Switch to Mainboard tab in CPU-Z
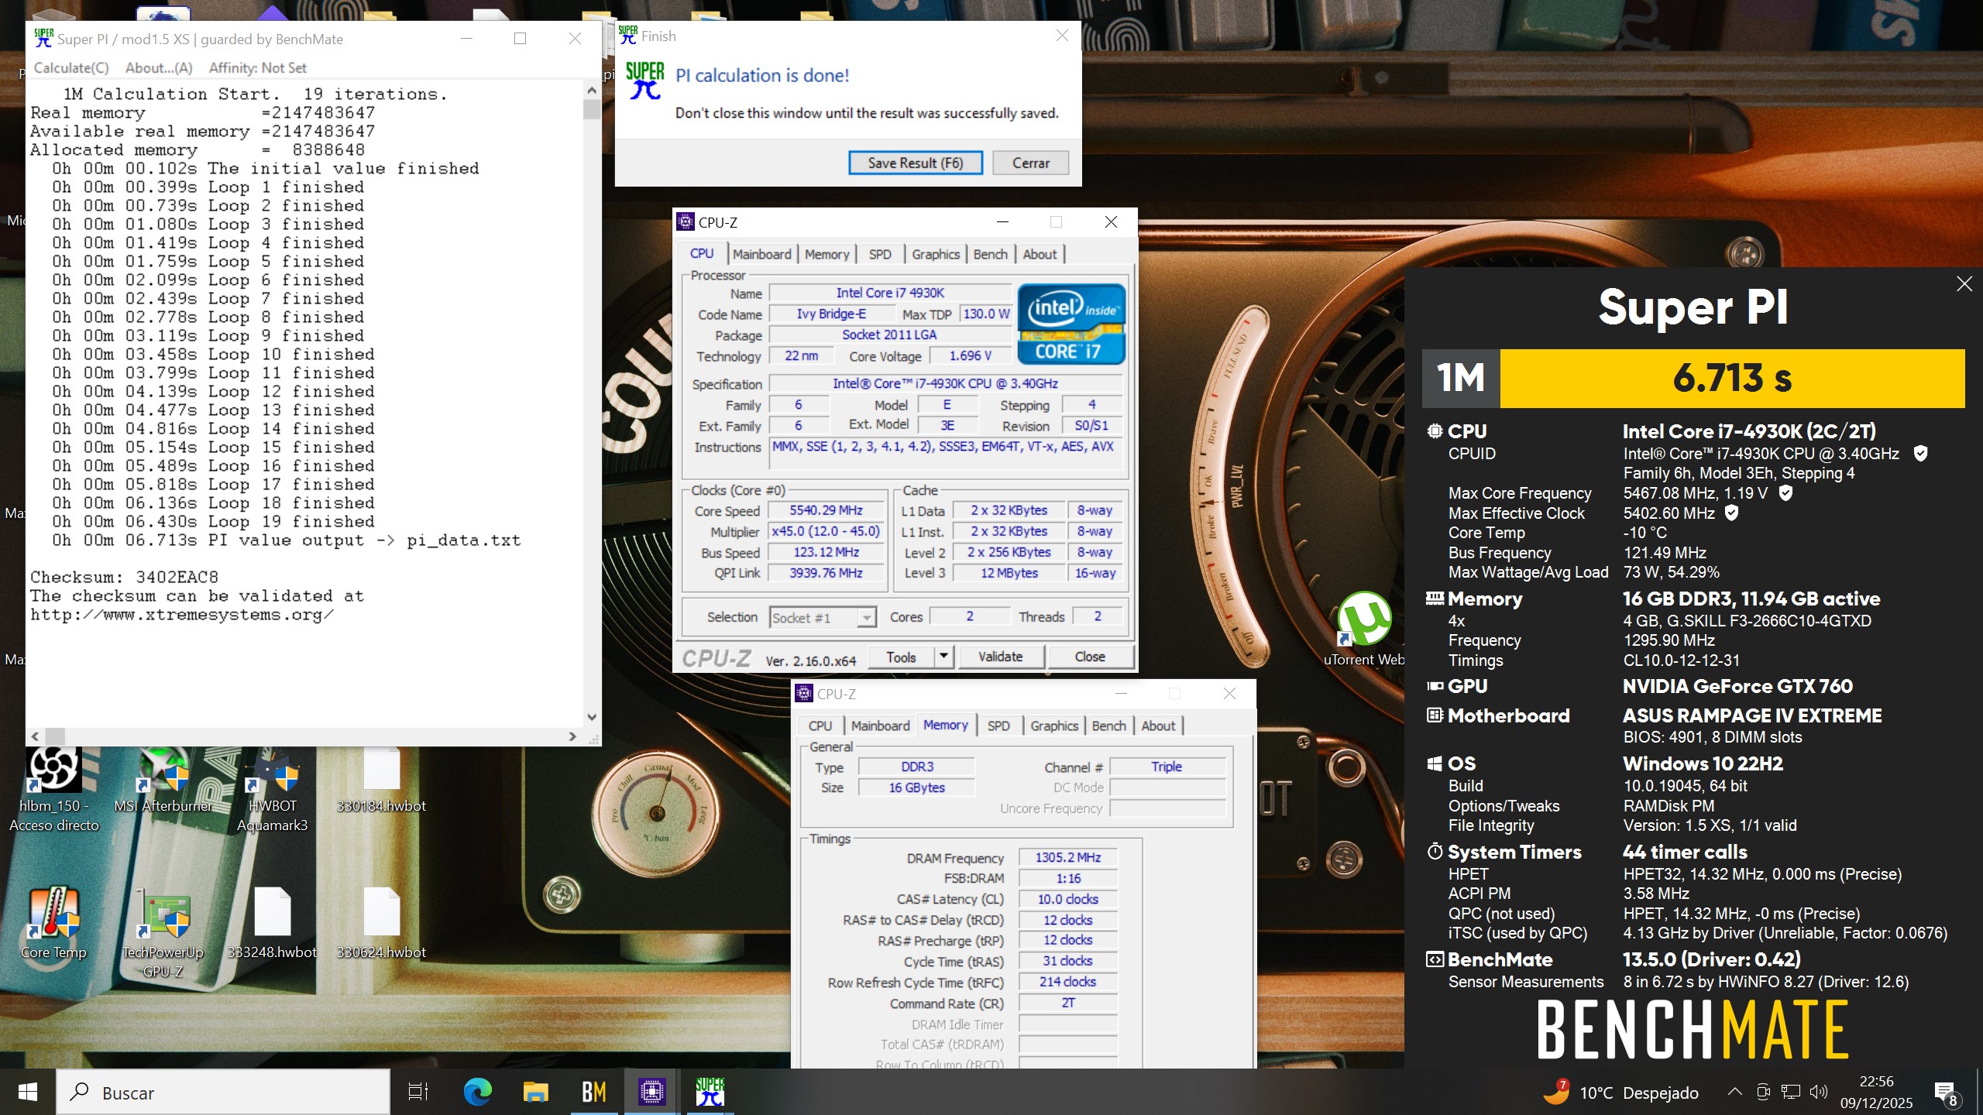The height and width of the screenshot is (1115, 1983). point(761,254)
